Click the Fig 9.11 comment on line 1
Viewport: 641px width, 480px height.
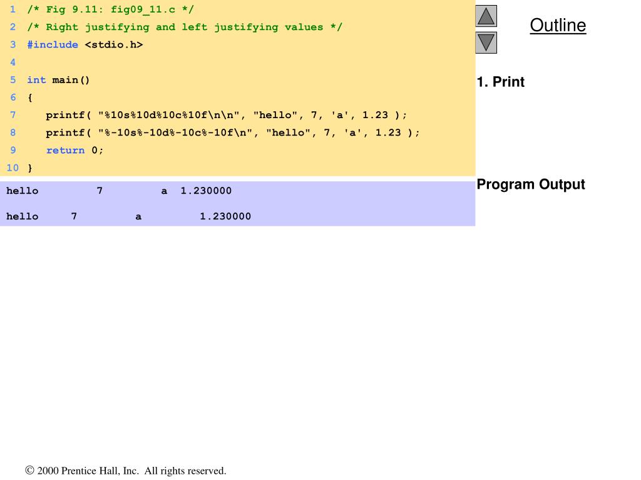[x=110, y=9]
